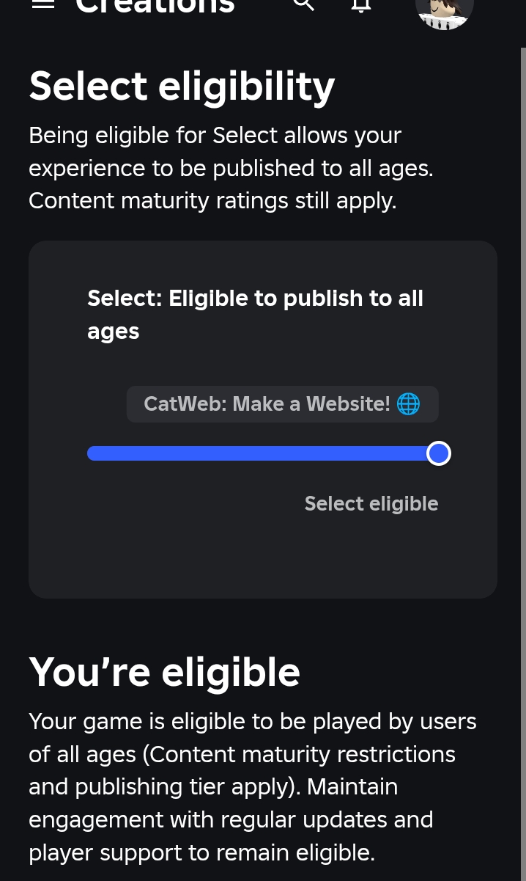Click the slider's round handle

coord(438,453)
